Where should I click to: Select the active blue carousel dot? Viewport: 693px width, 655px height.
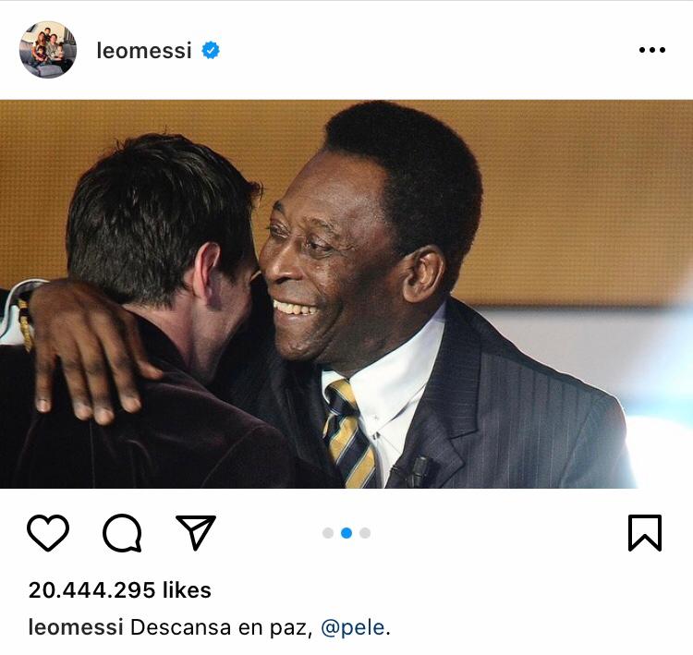tap(346, 533)
